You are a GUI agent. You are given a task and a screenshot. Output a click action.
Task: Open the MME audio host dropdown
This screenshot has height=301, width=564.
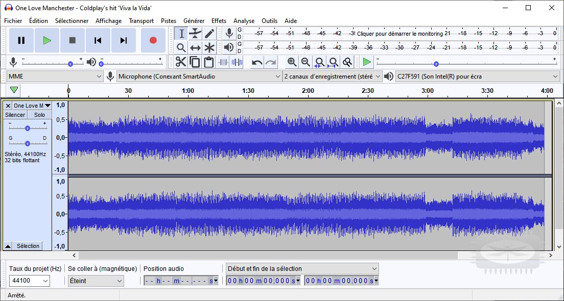tap(55, 76)
